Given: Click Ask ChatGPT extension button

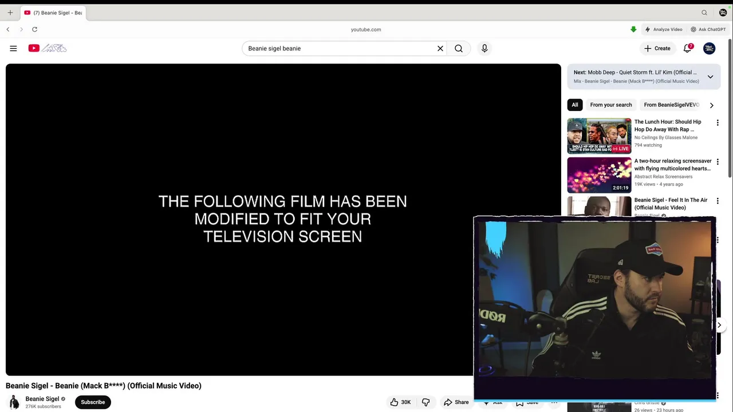Looking at the screenshot, I should (x=708, y=29).
